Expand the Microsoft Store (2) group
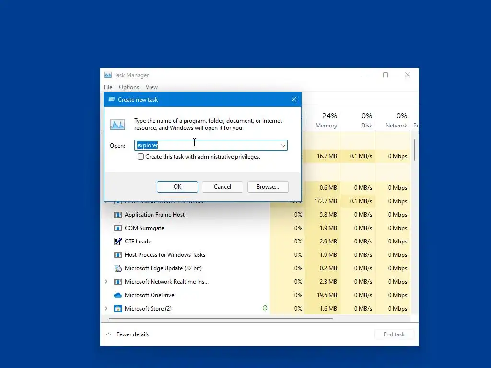 [x=106, y=309]
